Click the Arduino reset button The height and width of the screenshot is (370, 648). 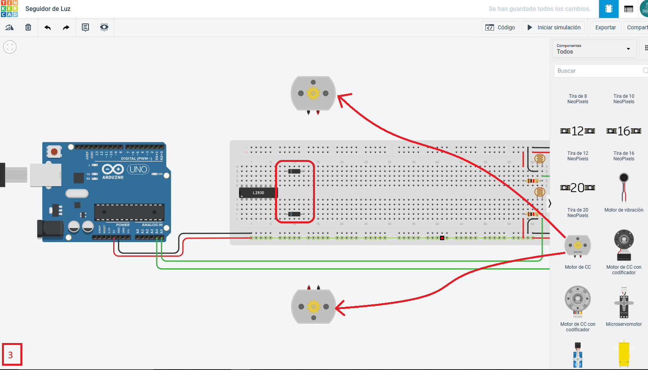click(x=54, y=151)
